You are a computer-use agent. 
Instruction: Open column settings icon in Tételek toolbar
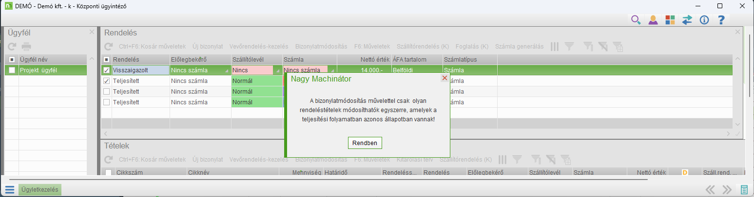coord(503,159)
